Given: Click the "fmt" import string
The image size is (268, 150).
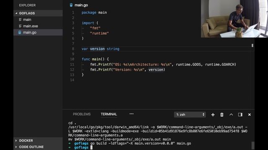Looking at the screenshot, I should [95, 28].
